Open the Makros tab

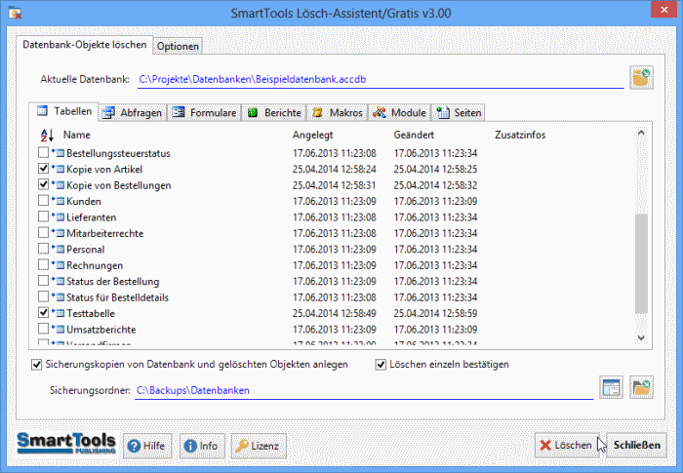pos(338,113)
